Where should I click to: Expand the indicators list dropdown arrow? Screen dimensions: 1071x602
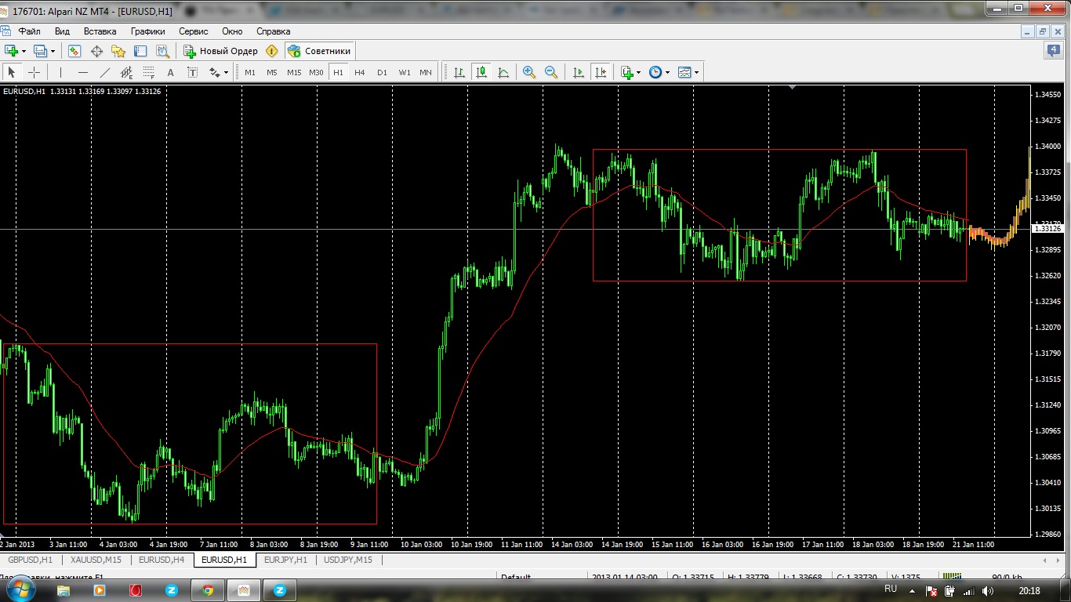(x=639, y=72)
